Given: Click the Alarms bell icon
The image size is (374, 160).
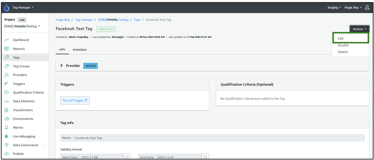Looking at the screenshot, I should 6,128.
